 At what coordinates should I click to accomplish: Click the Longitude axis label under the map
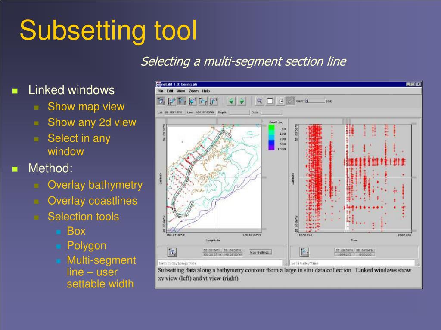[x=213, y=241]
